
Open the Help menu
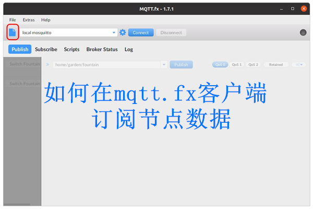[46, 20]
